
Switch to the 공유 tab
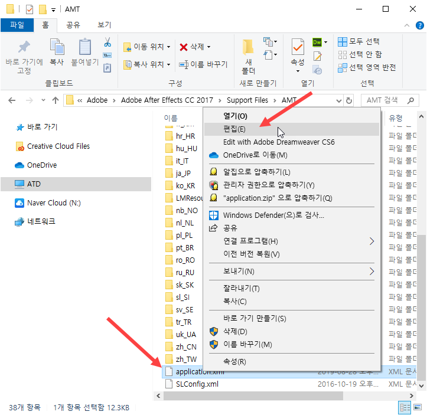(73, 25)
